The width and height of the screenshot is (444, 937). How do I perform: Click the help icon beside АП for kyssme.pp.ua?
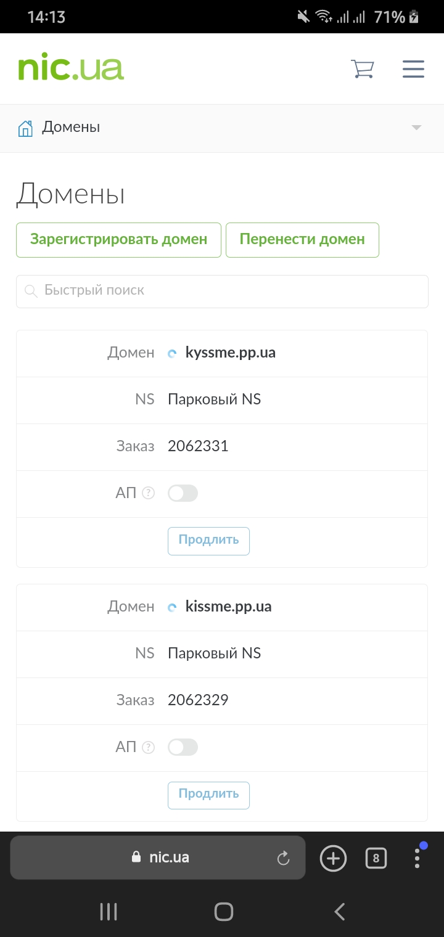point(148,493)
